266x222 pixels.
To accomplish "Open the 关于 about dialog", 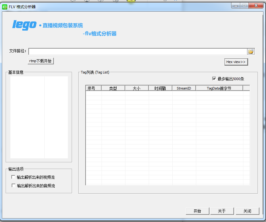I will [222, 211].
